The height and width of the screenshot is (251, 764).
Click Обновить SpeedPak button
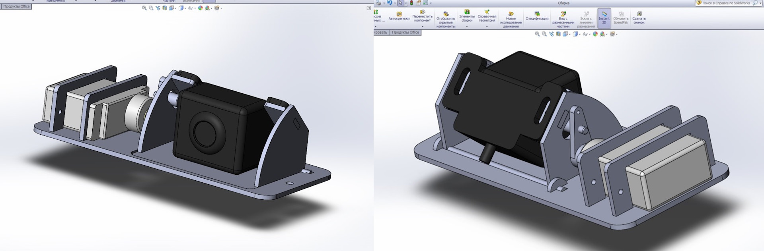621,18
